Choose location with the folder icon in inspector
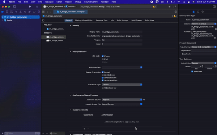 [x=216, y=29]
